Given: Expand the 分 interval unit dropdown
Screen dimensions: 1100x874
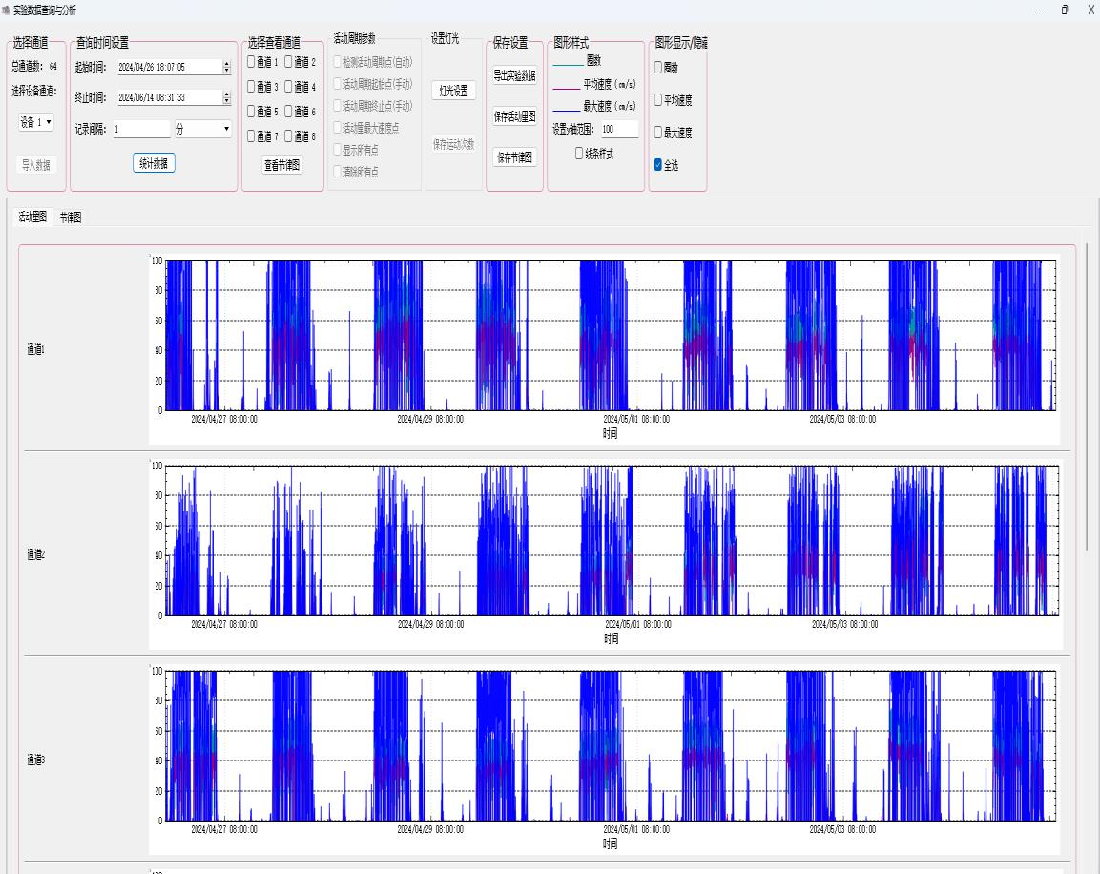Looking at the screenshot, I should 203,129.
